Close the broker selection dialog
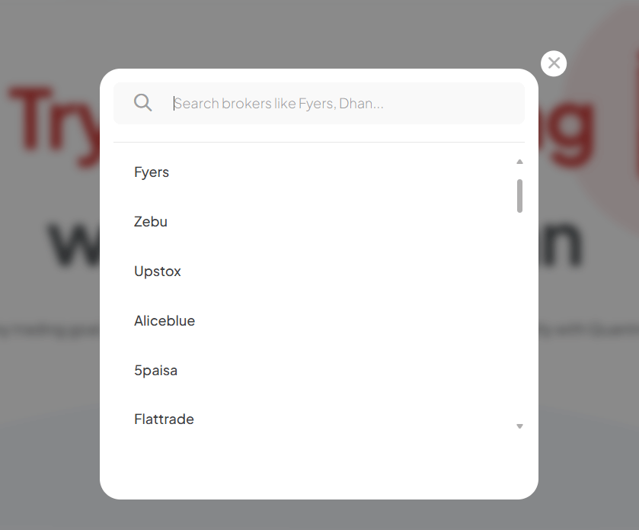This screenshot has width=639, height=530. tap(554, 63)
